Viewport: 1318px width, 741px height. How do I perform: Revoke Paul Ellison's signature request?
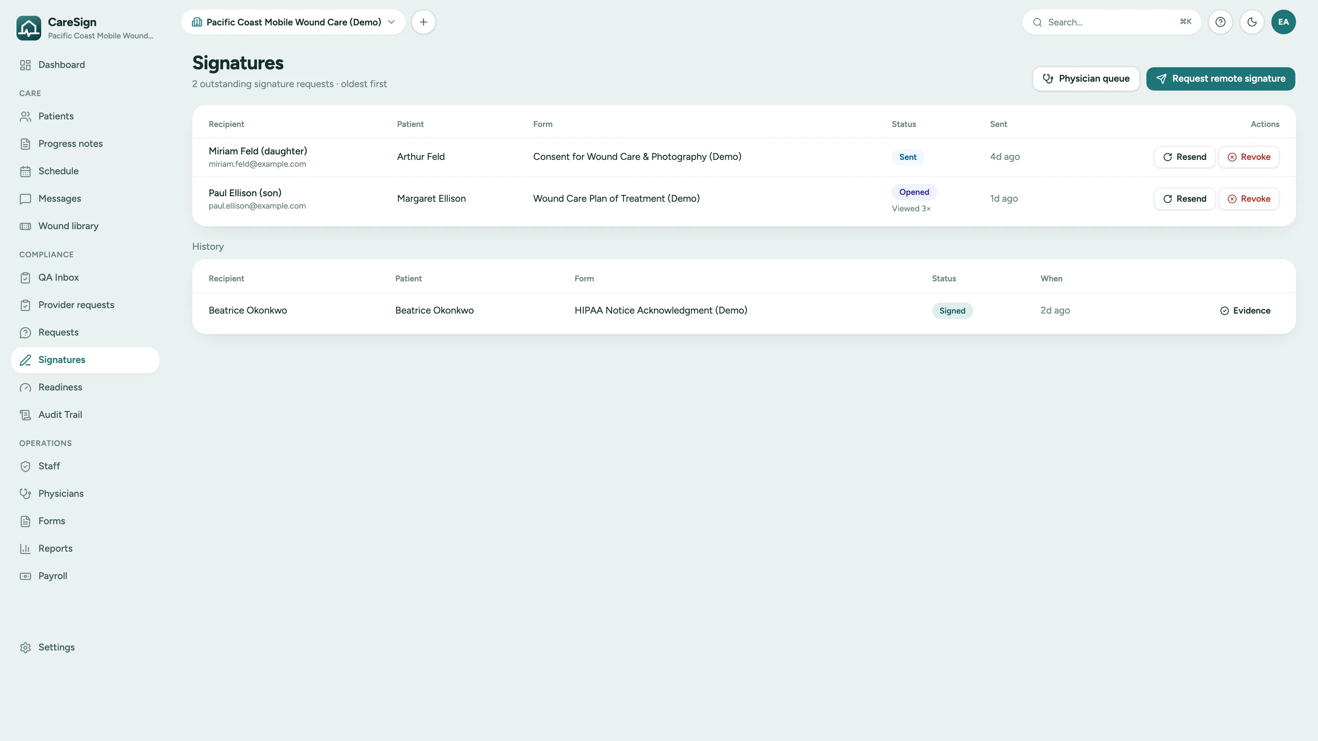[x=1248, y=199]
